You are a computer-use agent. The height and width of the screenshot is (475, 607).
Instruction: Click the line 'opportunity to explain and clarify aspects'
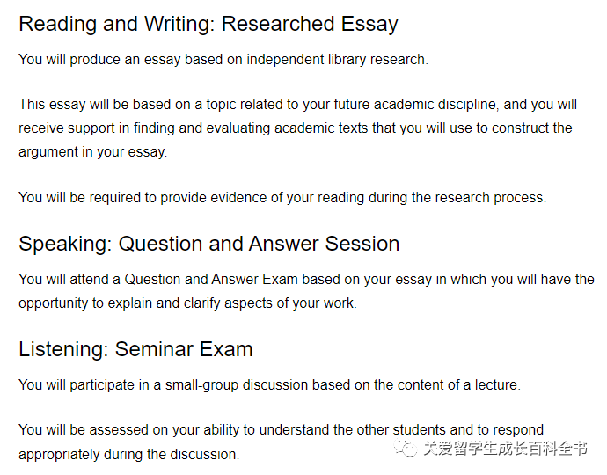[187, 303]
